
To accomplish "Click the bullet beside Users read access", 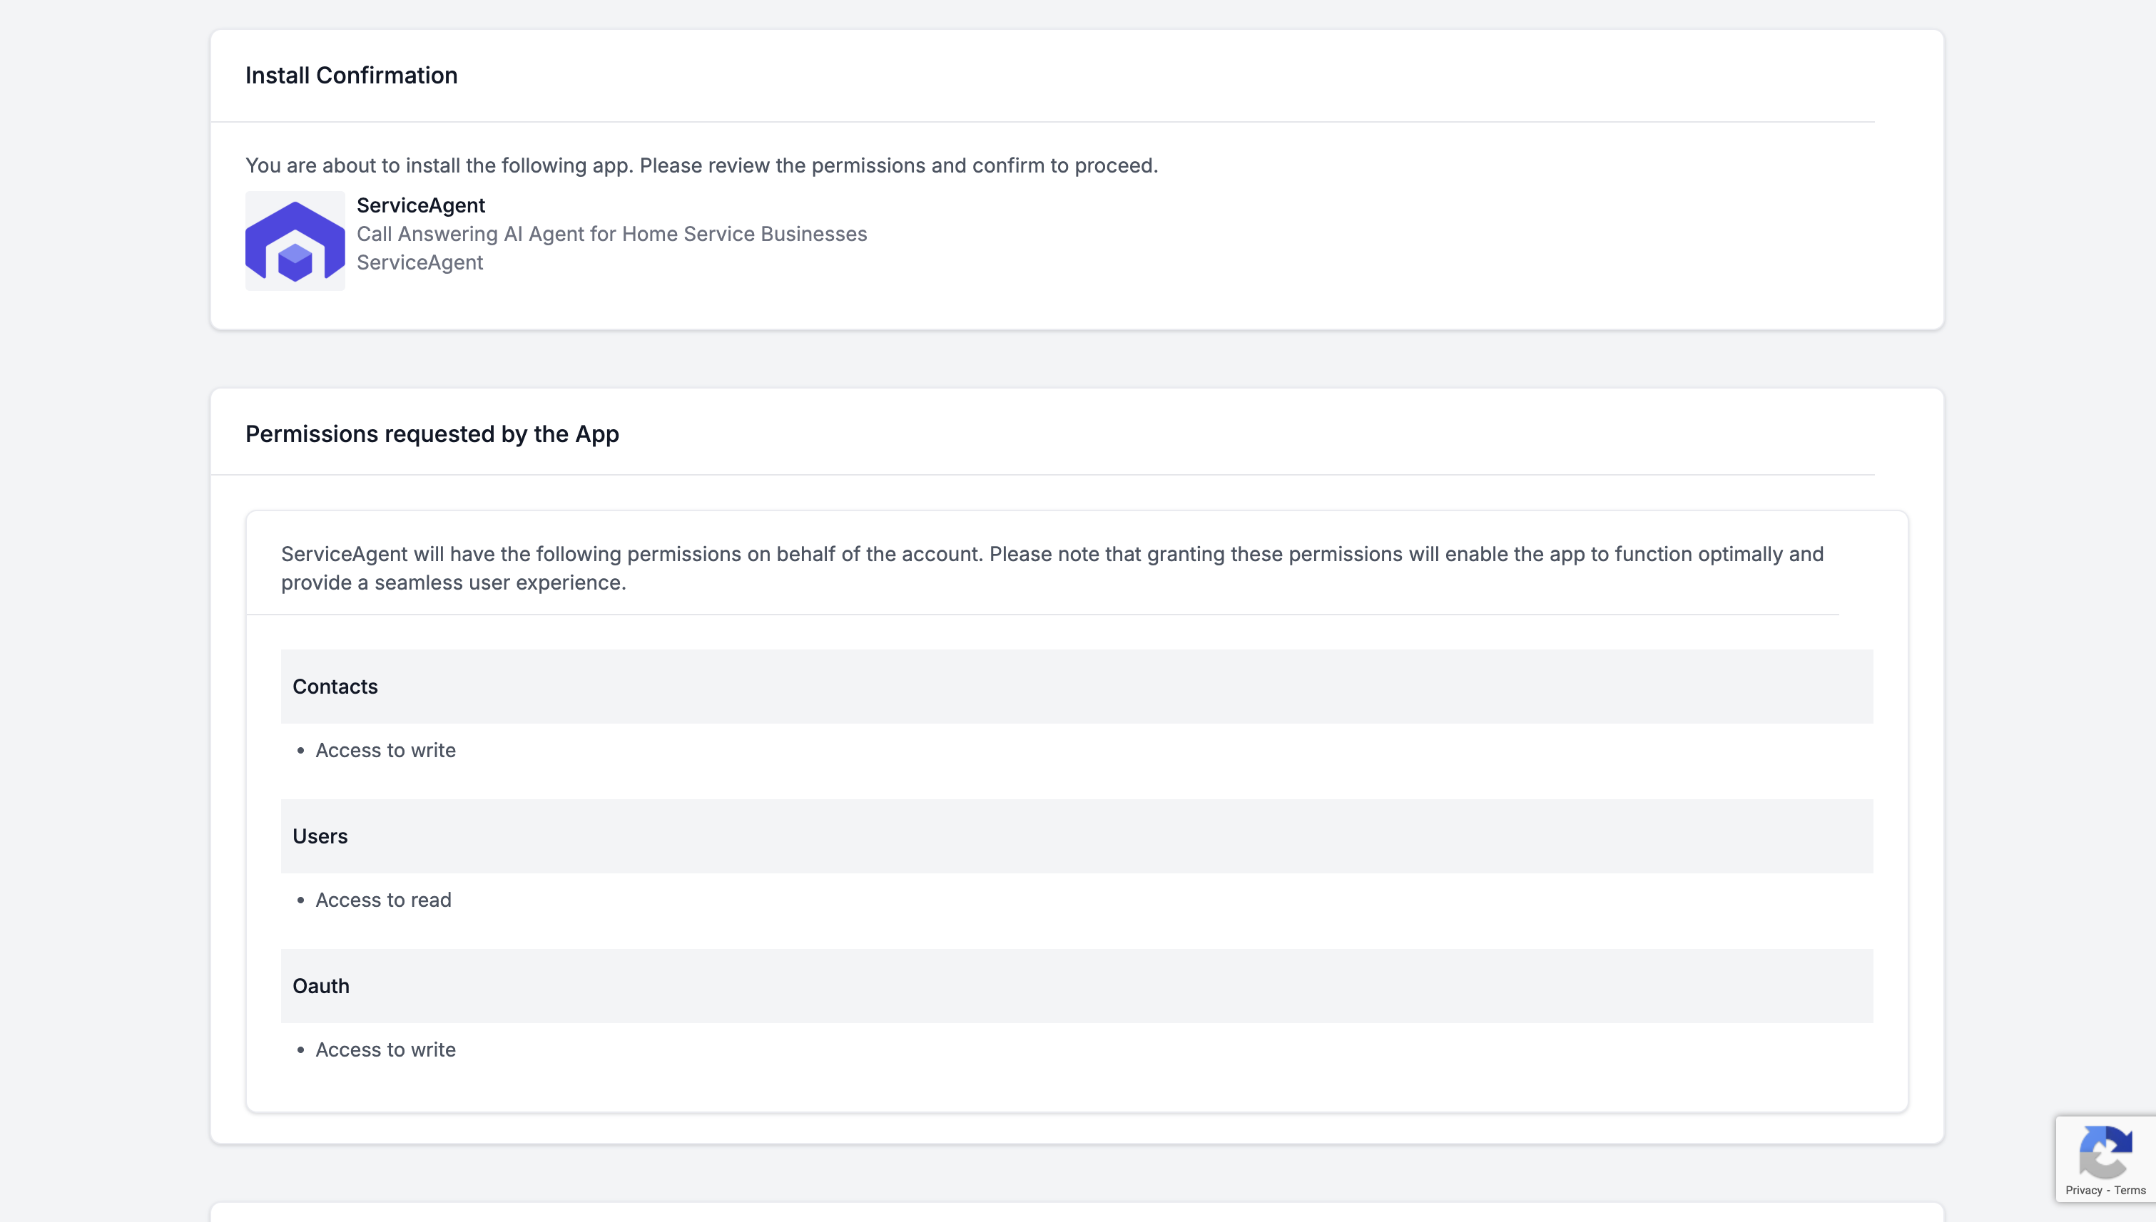I will point(300,900).
